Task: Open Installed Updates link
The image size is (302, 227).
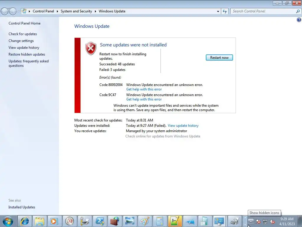Action: point(22,207)
